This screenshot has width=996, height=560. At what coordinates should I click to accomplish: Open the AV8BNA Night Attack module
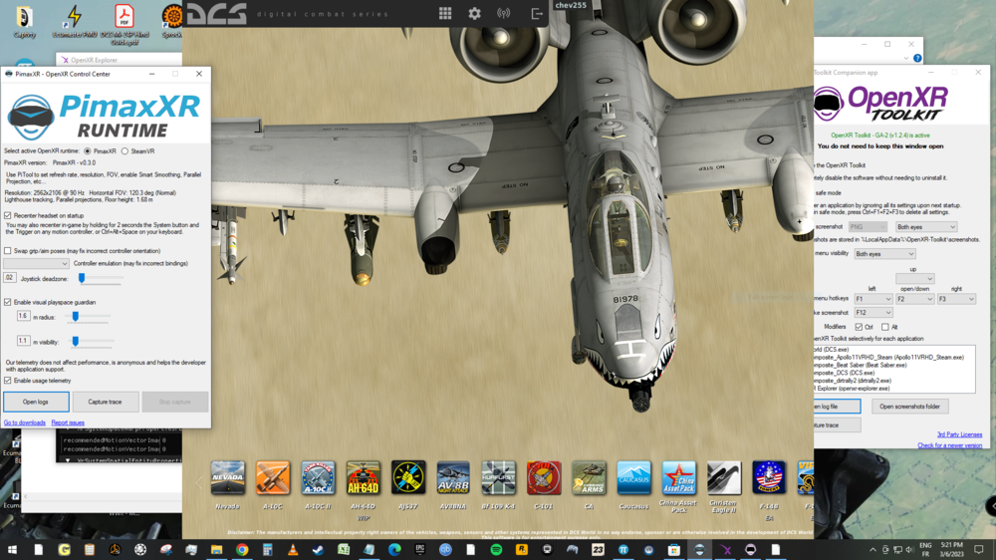point(453,478)
